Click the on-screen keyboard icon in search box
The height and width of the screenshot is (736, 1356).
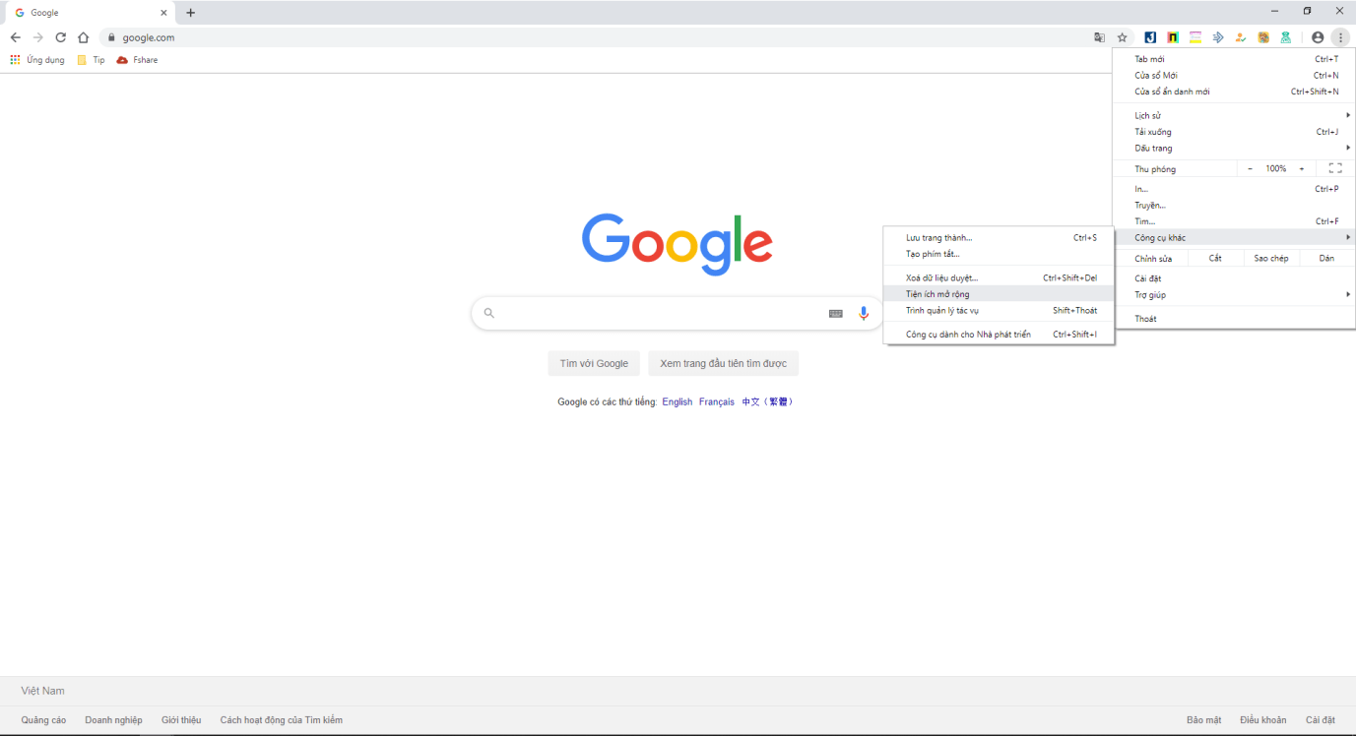click(x=835, y=313)
